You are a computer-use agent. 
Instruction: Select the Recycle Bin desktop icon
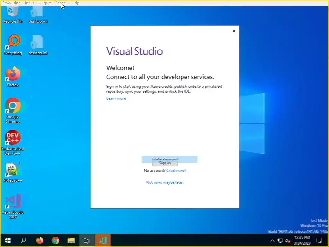point(13,15)
